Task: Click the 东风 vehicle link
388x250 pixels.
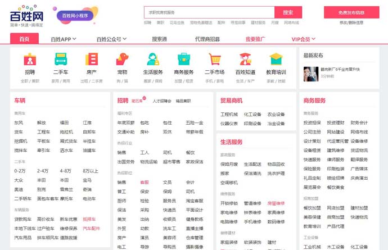Action: tap(19, 122)
